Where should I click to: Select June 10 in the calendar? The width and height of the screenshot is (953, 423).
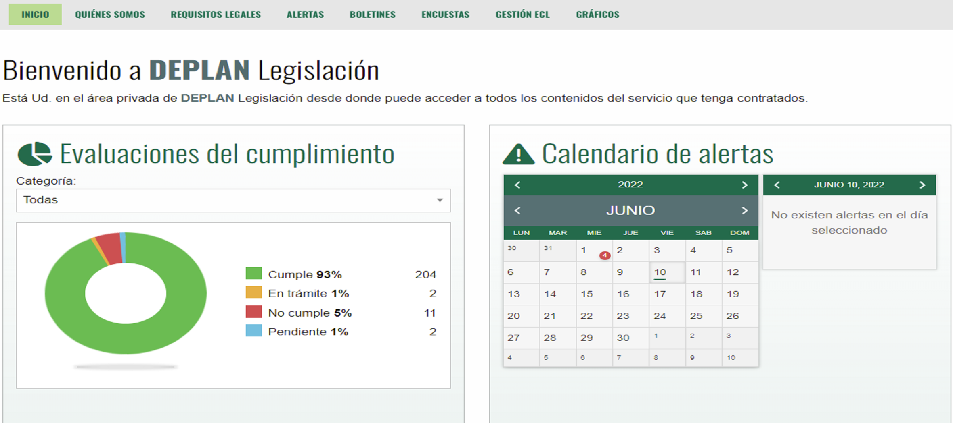coord(667,272)
